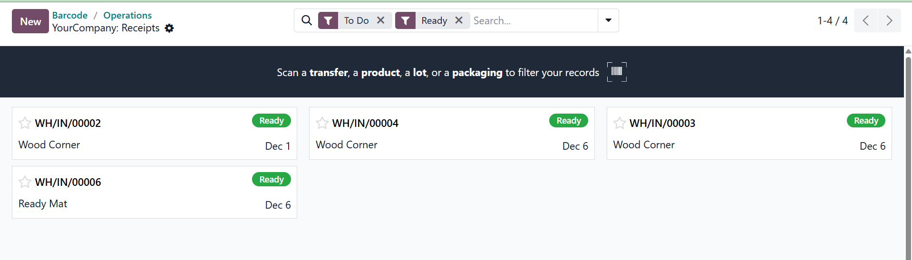Mark WH/IN/00003 as favorite with star

pos(620,123)
